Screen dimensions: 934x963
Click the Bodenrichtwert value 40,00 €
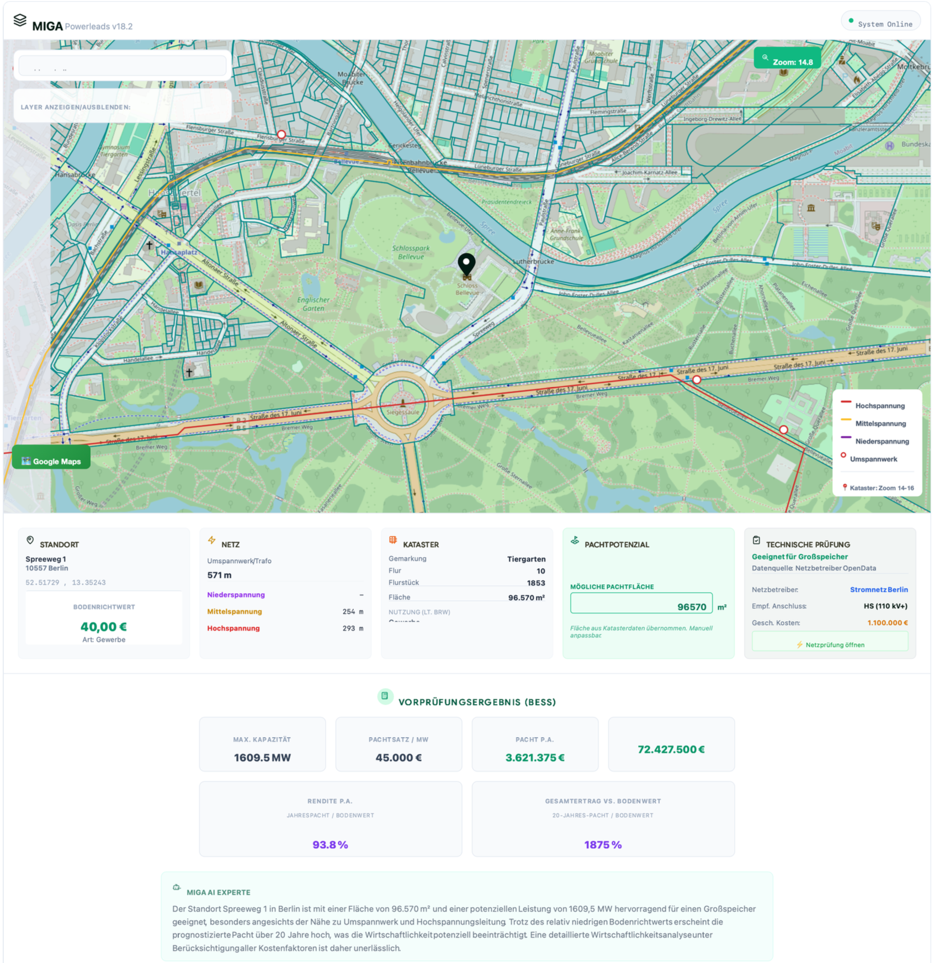click(104, 626)
